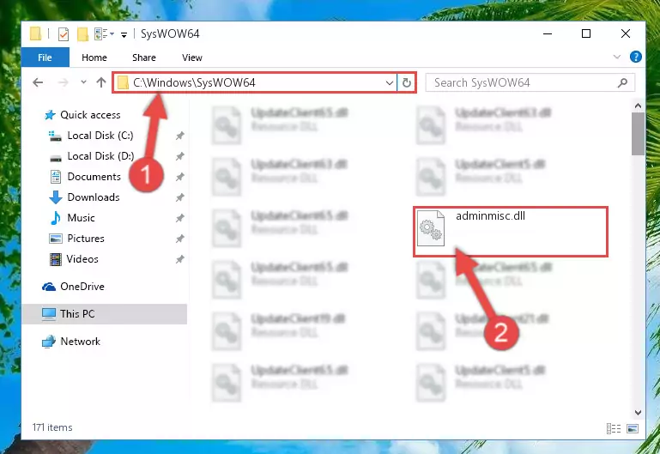Expand the address bar history dropdown
660x454 pixels.
[390, 83]
